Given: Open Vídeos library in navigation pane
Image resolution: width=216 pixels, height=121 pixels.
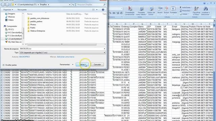Looking at the screenshot, I should 11,20.
